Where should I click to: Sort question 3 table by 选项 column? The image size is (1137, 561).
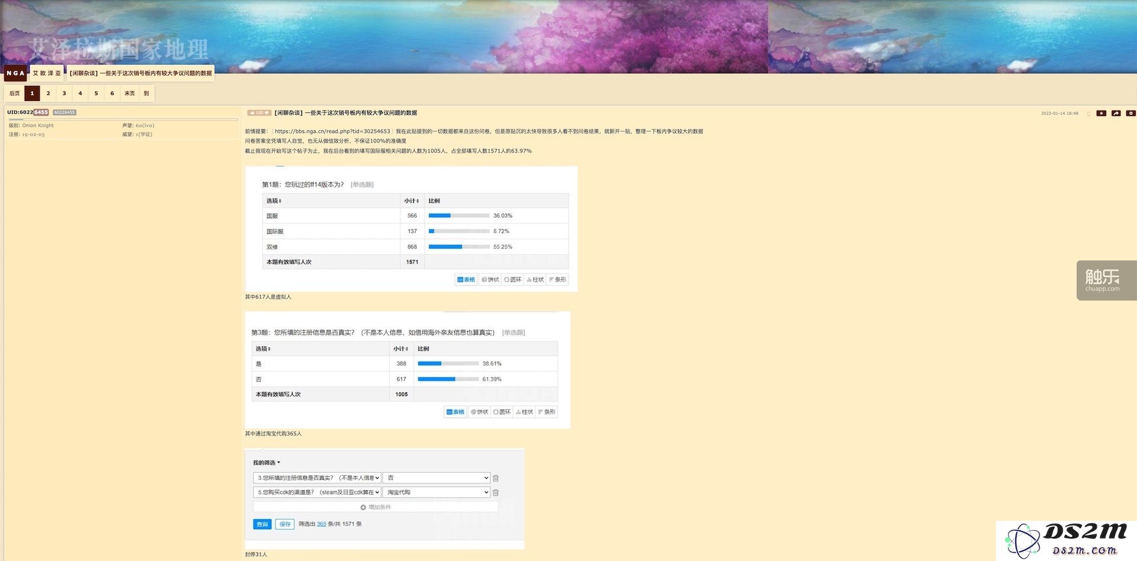click(263, 349)
